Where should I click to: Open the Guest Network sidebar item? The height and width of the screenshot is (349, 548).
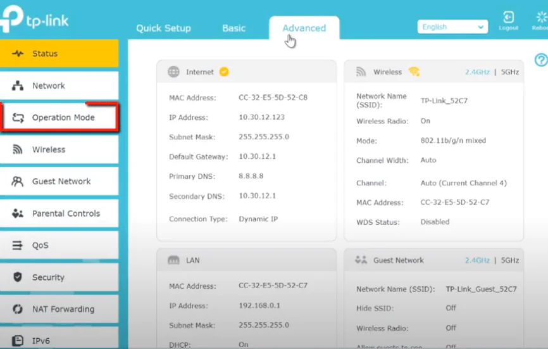(x=61, y=181)
